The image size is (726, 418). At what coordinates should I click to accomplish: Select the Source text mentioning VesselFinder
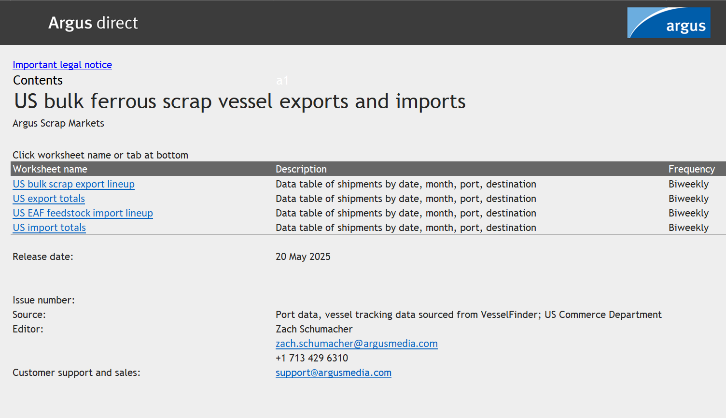(468, 315)
